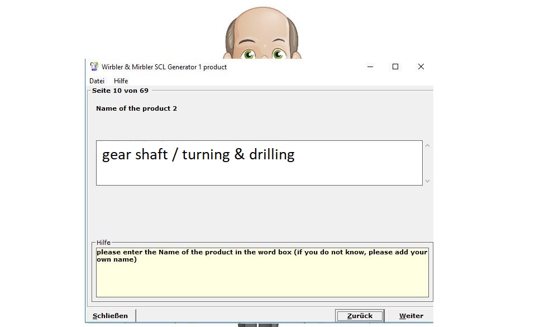The width and height of the screenshot is (535, 327).
Task: Click the app icon in the title bar
Action: point(94,67)
